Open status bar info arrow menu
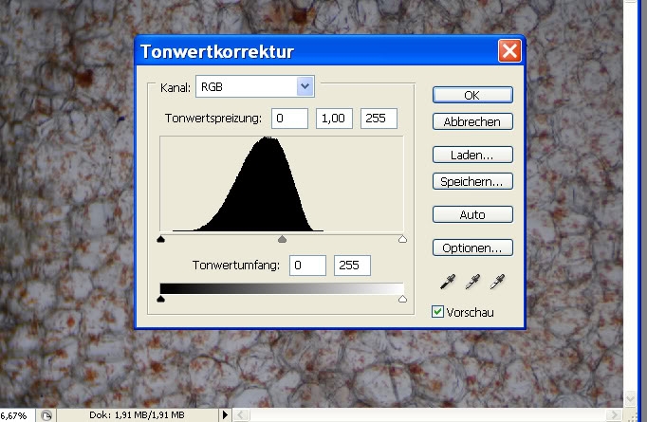The image size is (647, 422). (x=225, y=414)
